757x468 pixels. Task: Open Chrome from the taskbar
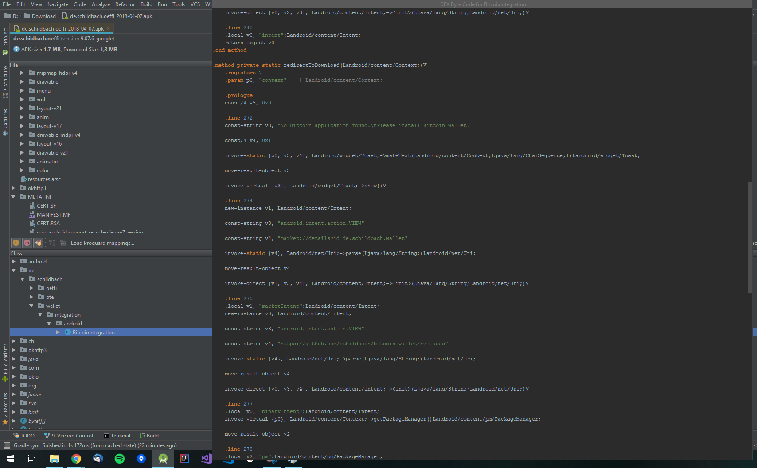click(x=76, y=459)
